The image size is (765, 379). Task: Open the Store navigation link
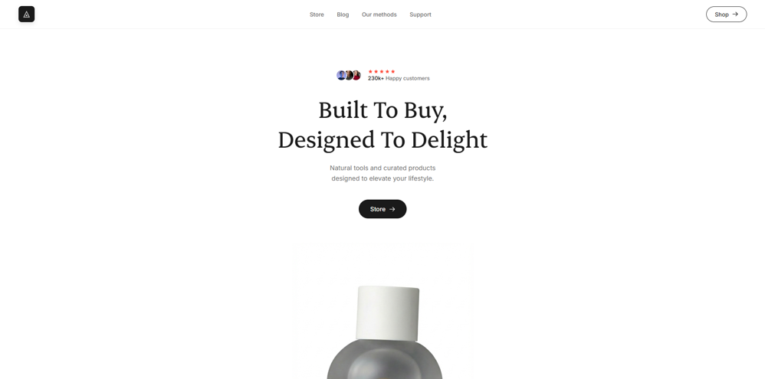click(317, 15)
